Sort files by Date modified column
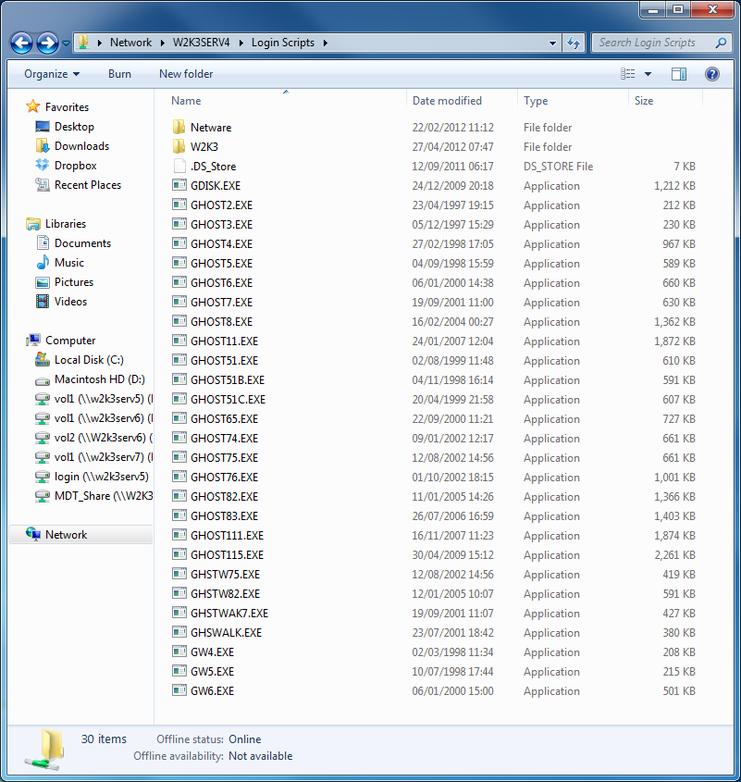This screenshot has height=782, width=741. point(447,101)
